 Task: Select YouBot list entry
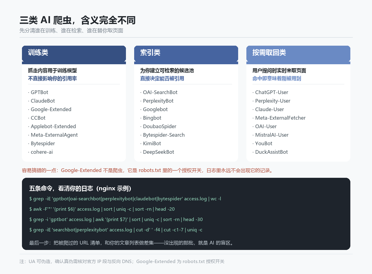point(263,143)
